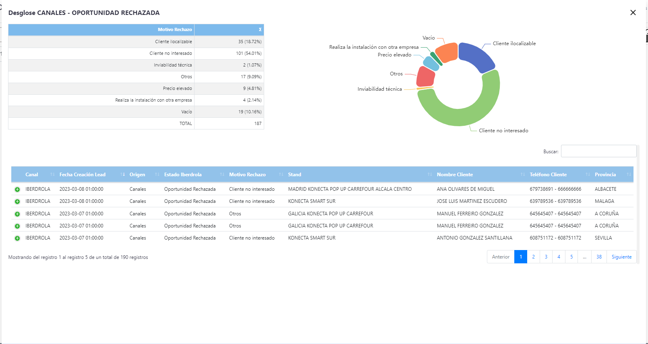This screenshot has width=648, height=344.
Task: Click 'MADRID KONECTA POP UP CARREFOUR ALCALA CENTRO' cell
Action: 350,189
